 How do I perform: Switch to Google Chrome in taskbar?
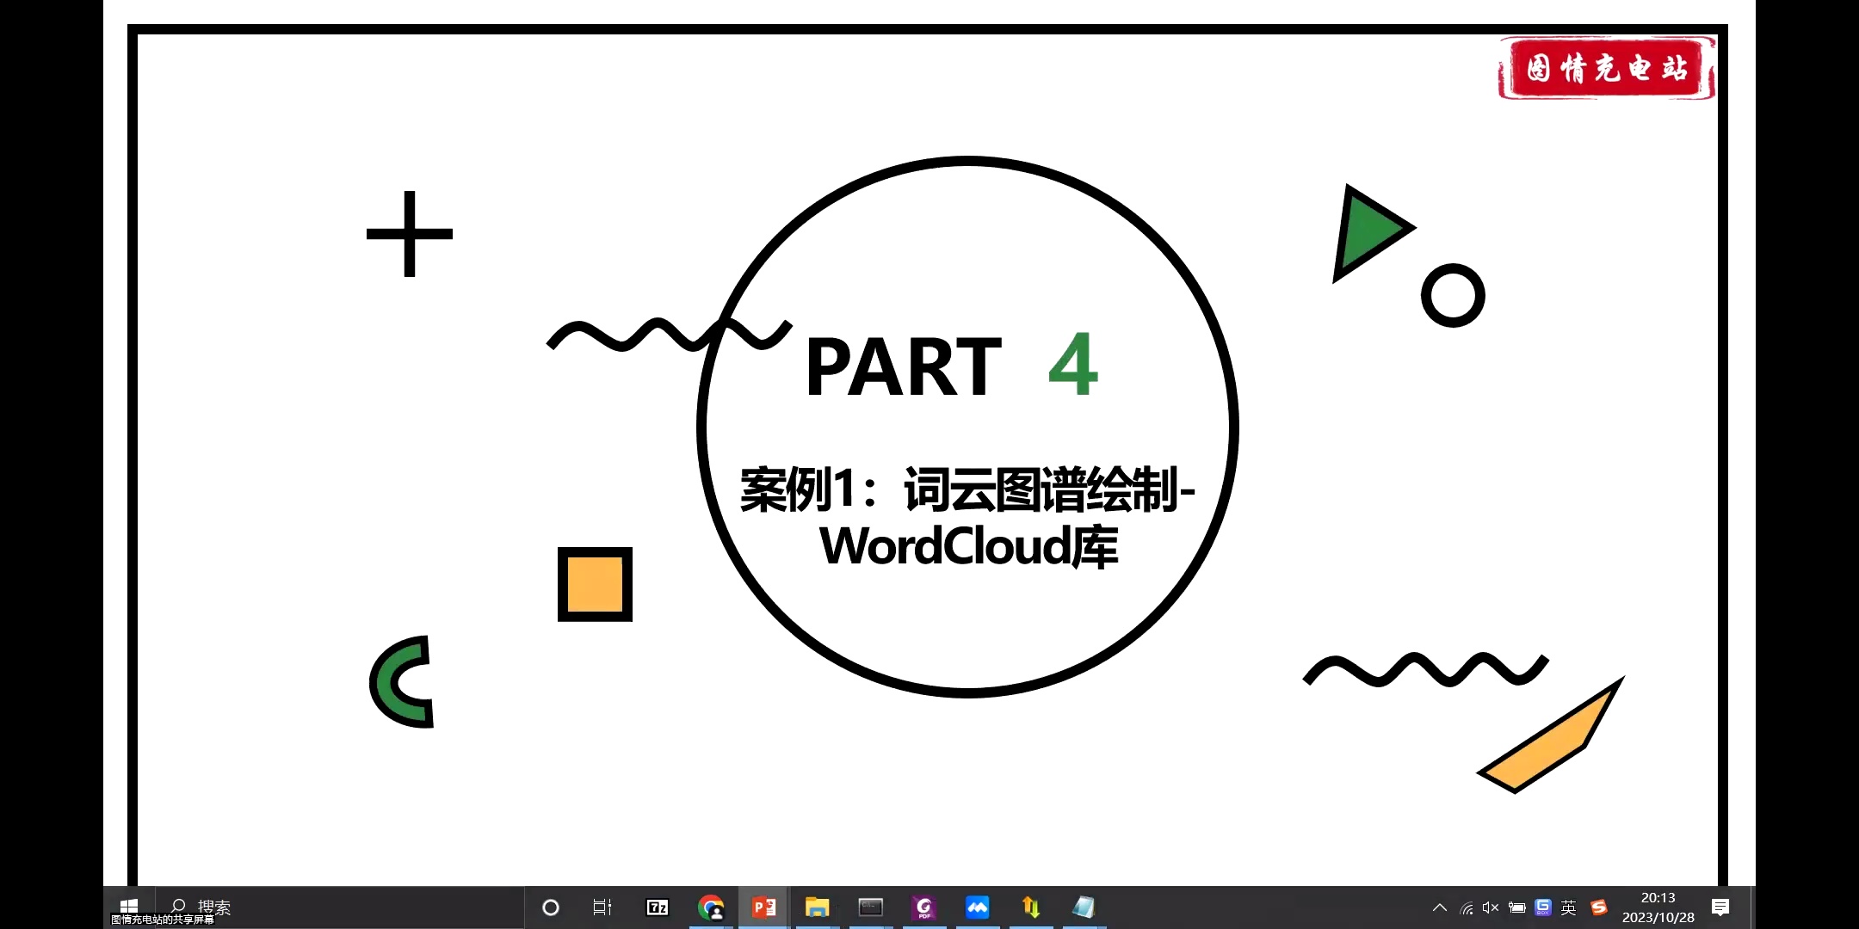click(711, 907)
